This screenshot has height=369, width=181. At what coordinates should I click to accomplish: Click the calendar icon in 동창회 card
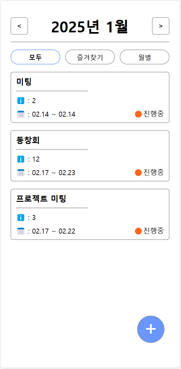tap(21, 173)
